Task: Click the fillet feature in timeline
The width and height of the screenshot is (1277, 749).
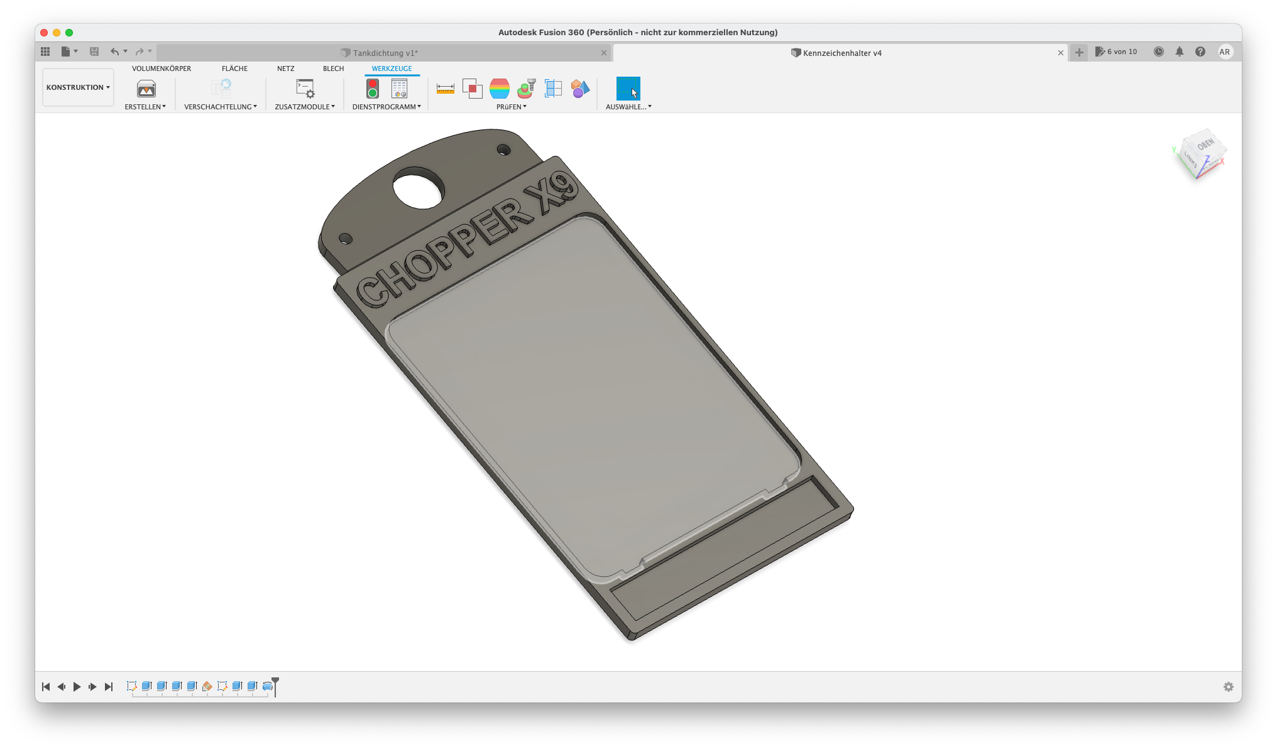Action: 268,686
